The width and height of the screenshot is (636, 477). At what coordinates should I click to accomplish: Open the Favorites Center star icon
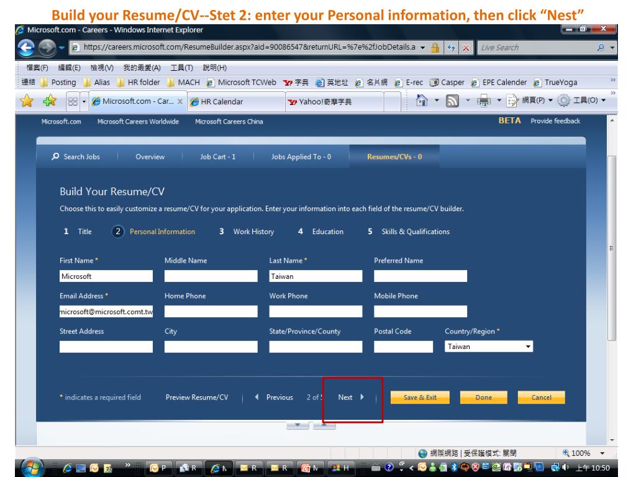point(27,101)
